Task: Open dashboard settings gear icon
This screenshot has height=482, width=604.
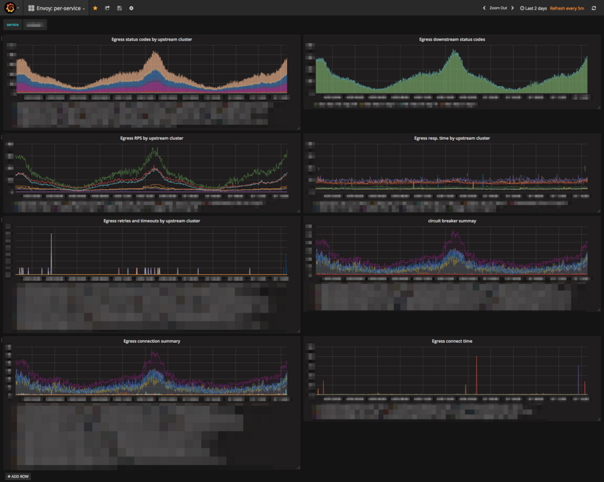Action: (x=131, y=8)
